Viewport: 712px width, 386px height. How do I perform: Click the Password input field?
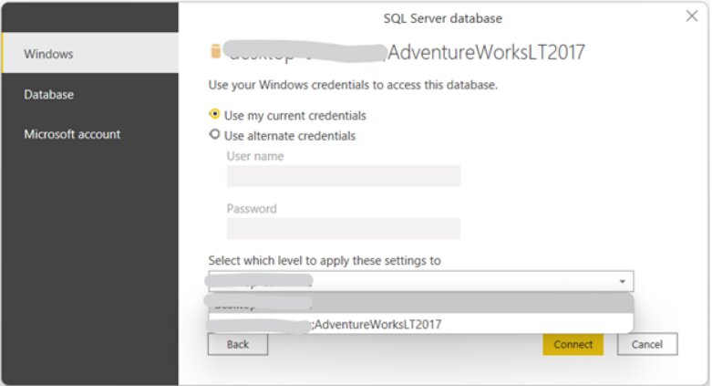344,228
